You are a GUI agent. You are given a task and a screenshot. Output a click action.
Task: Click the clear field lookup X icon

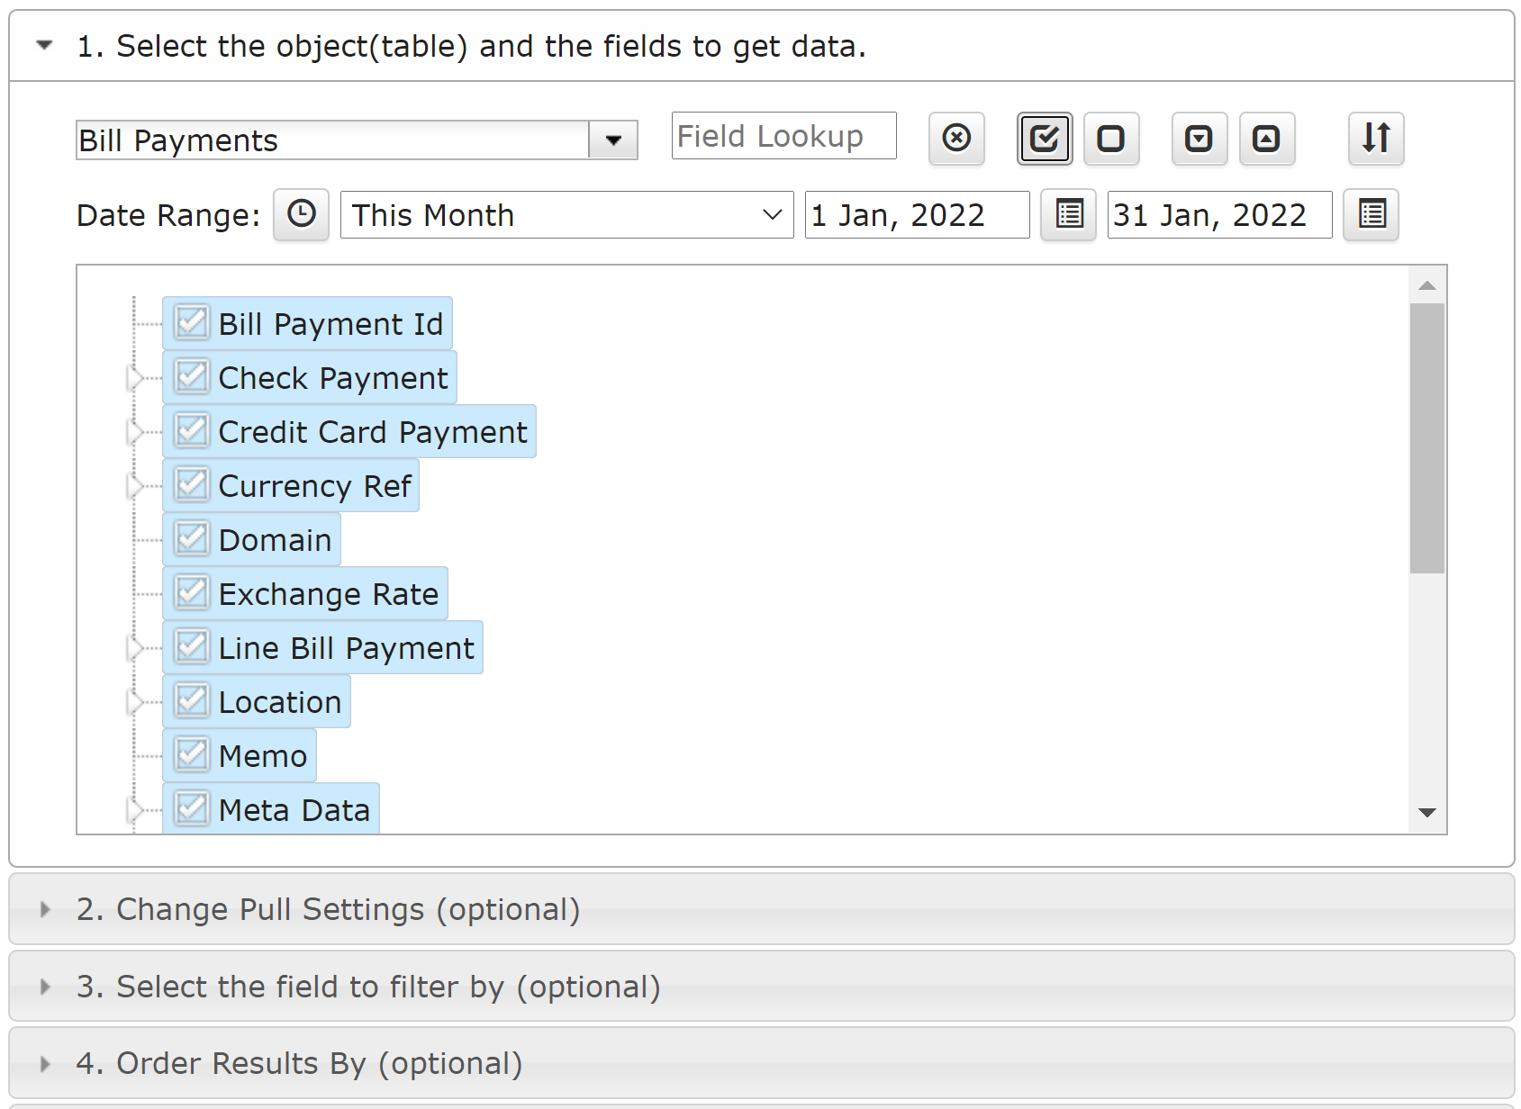coord(956,139)
